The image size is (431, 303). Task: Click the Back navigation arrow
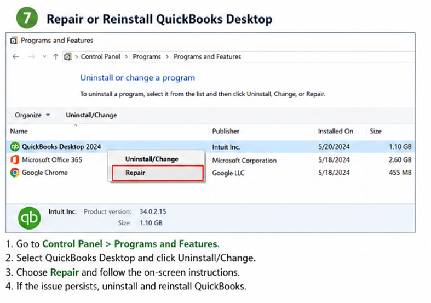16,56
